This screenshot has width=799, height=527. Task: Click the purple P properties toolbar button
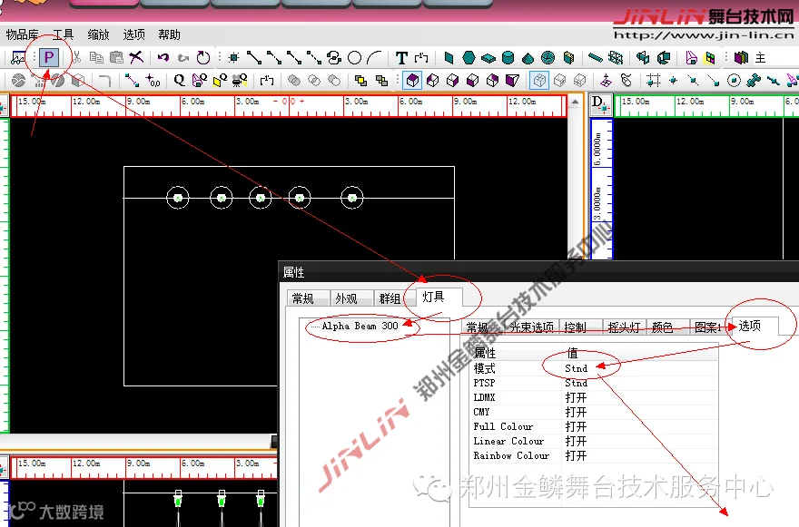[x=49, y=57]
